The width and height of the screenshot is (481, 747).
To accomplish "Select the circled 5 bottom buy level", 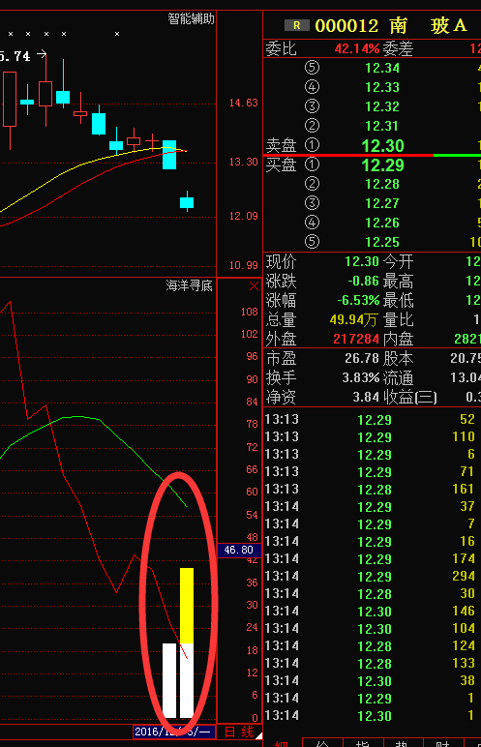I will click(x=312, y=242).
